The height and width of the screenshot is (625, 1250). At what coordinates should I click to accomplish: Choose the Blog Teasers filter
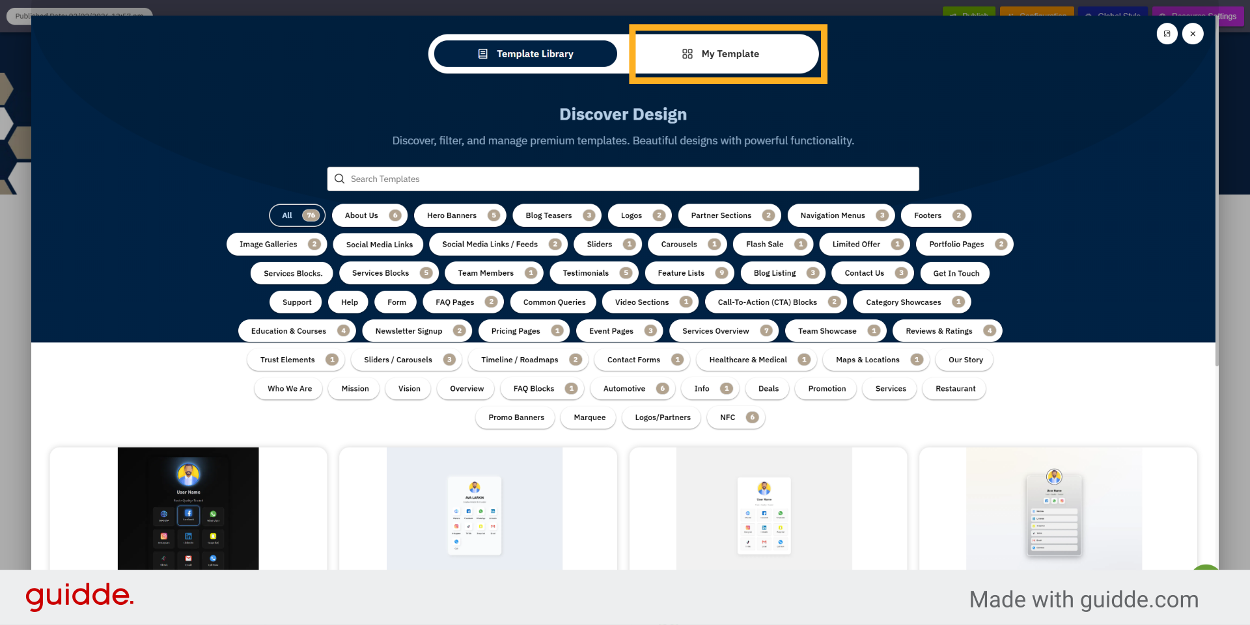click(x=557, y=215)
